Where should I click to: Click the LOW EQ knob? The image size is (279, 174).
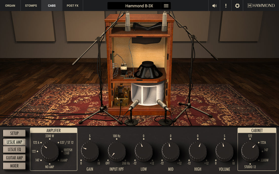[x=144, y=151]
